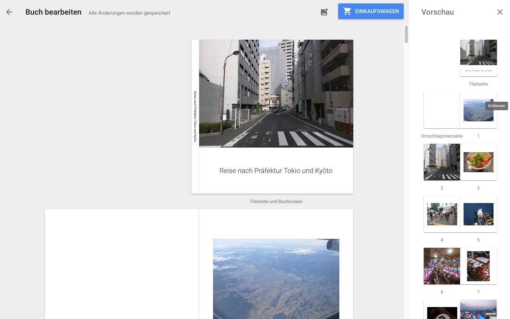Open the Einkaufswagen cart button

click(x=371, y=11)
